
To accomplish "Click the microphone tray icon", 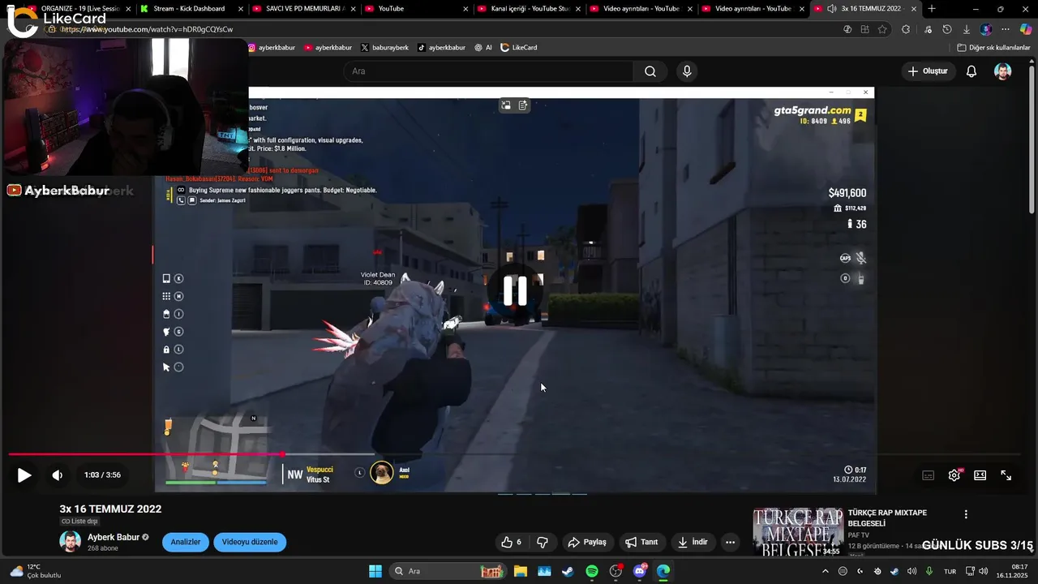I will coord(929,571).
